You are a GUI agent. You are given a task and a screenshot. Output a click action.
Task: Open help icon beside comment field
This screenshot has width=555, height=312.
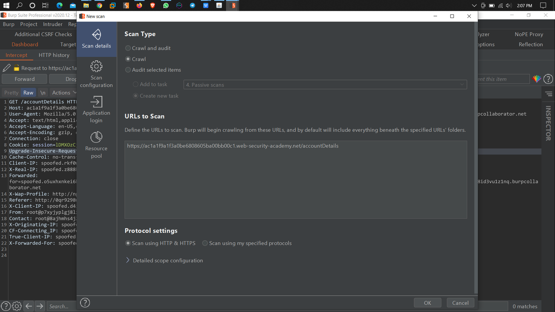[548, 79]
